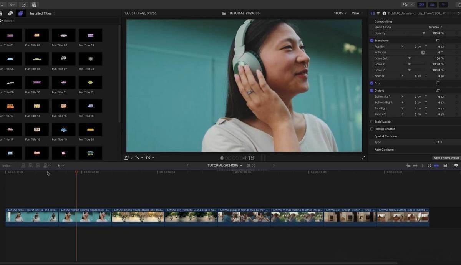Viewport: 461px width, 265px height.
Task: Uncheck the Transform checkbox
Action: (372, 40)
